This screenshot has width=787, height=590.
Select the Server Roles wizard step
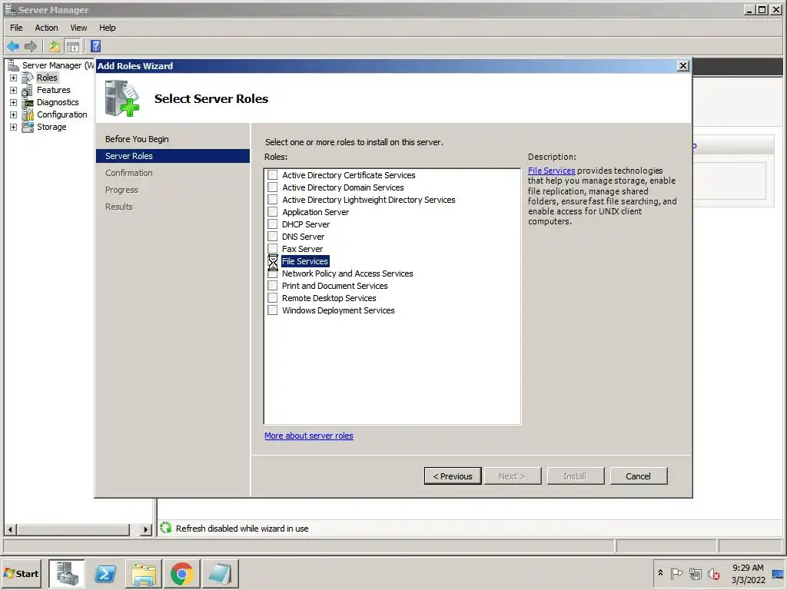173,156
